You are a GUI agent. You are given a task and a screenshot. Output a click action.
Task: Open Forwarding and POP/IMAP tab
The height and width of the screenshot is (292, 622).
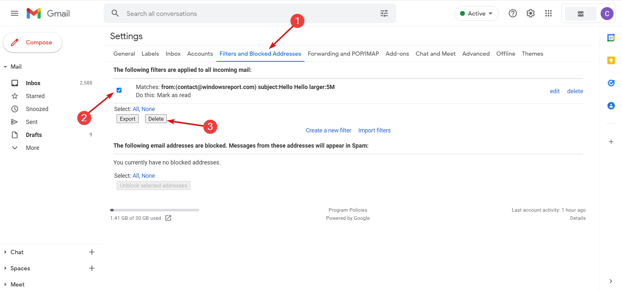coord(343,54)
